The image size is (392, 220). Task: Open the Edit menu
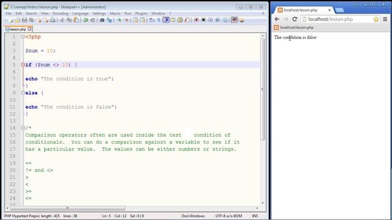point(18,13)
